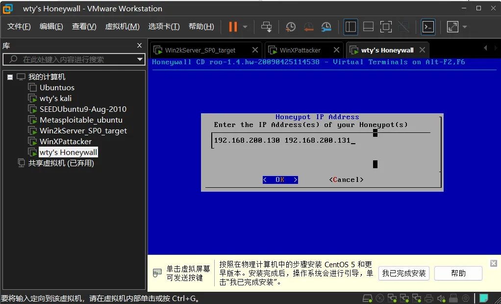Open the 编辑(E) menu

tap(51, 26)
